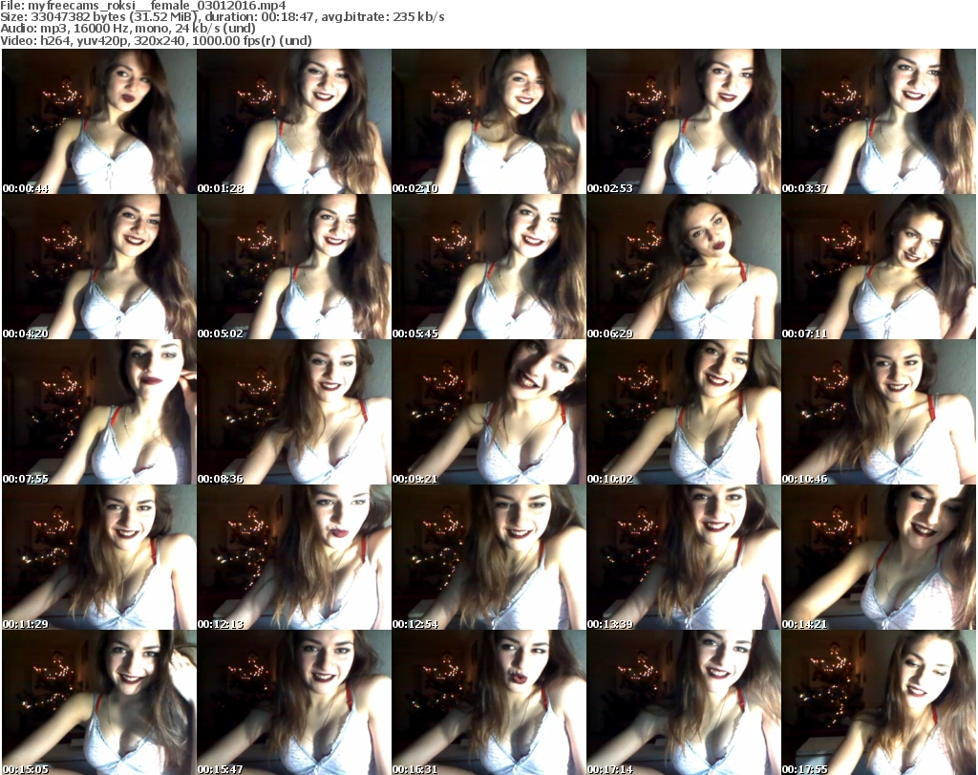Open the frame at timestamp 00:07:55
Image resolution: width=978 pixels, height=775 pixels.
tap(99, 413)
